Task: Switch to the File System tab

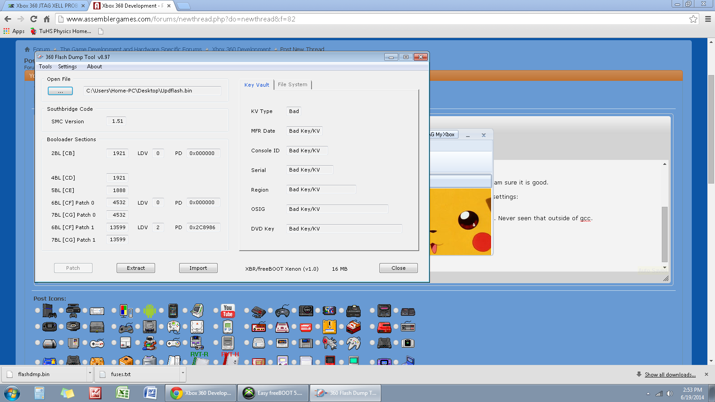Action: click(x=293, y=84)
